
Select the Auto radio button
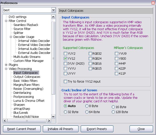pos(65,106)
